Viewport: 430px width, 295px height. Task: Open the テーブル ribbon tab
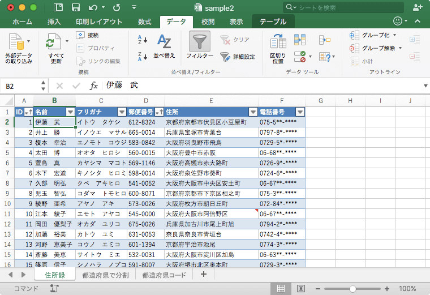point(273,22)
